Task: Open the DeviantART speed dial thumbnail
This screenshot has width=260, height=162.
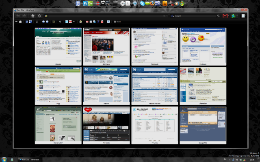Action: (x=58, y=125)
